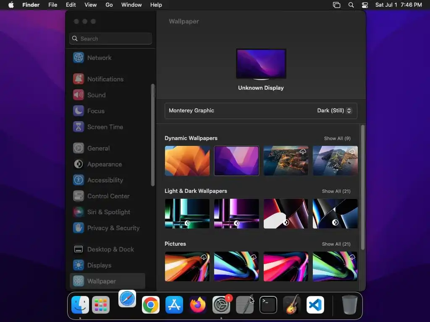430x322 pixels.
Task: Open Dark (Still) appearance dropdown
Action: coord(334,111)
